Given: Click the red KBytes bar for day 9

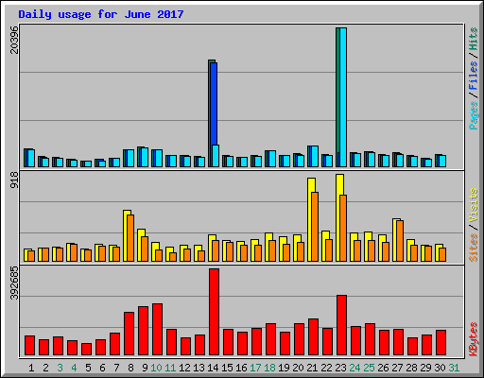Looking at the screenshot, I should coord(143,331).
